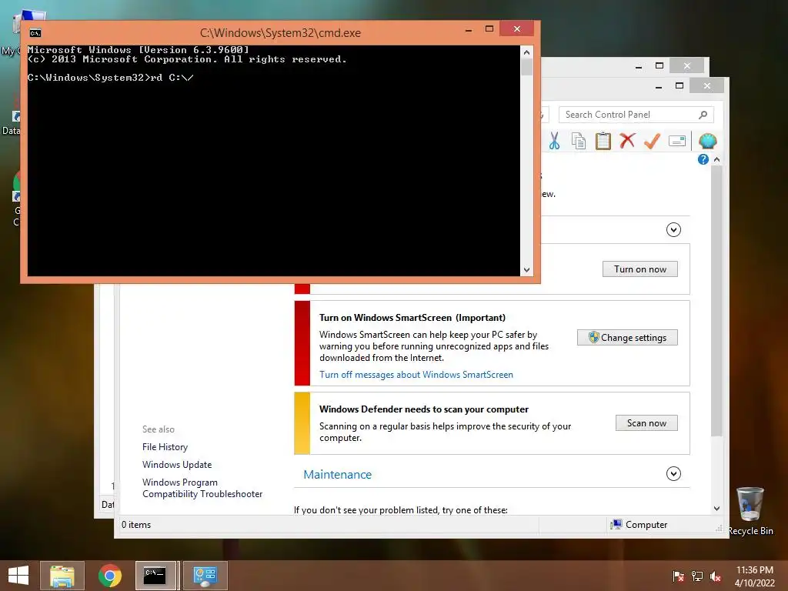This screenshot has width=788, height=591.
Task: Click the command line 'rd C:\/' text
Action: pyautogui.click(x=172, y=78)
